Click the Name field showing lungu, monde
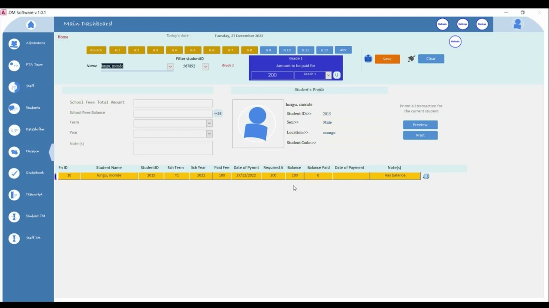 134,66
